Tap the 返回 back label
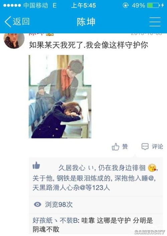This screenshot has width=167, height=236. click(21, 21)
